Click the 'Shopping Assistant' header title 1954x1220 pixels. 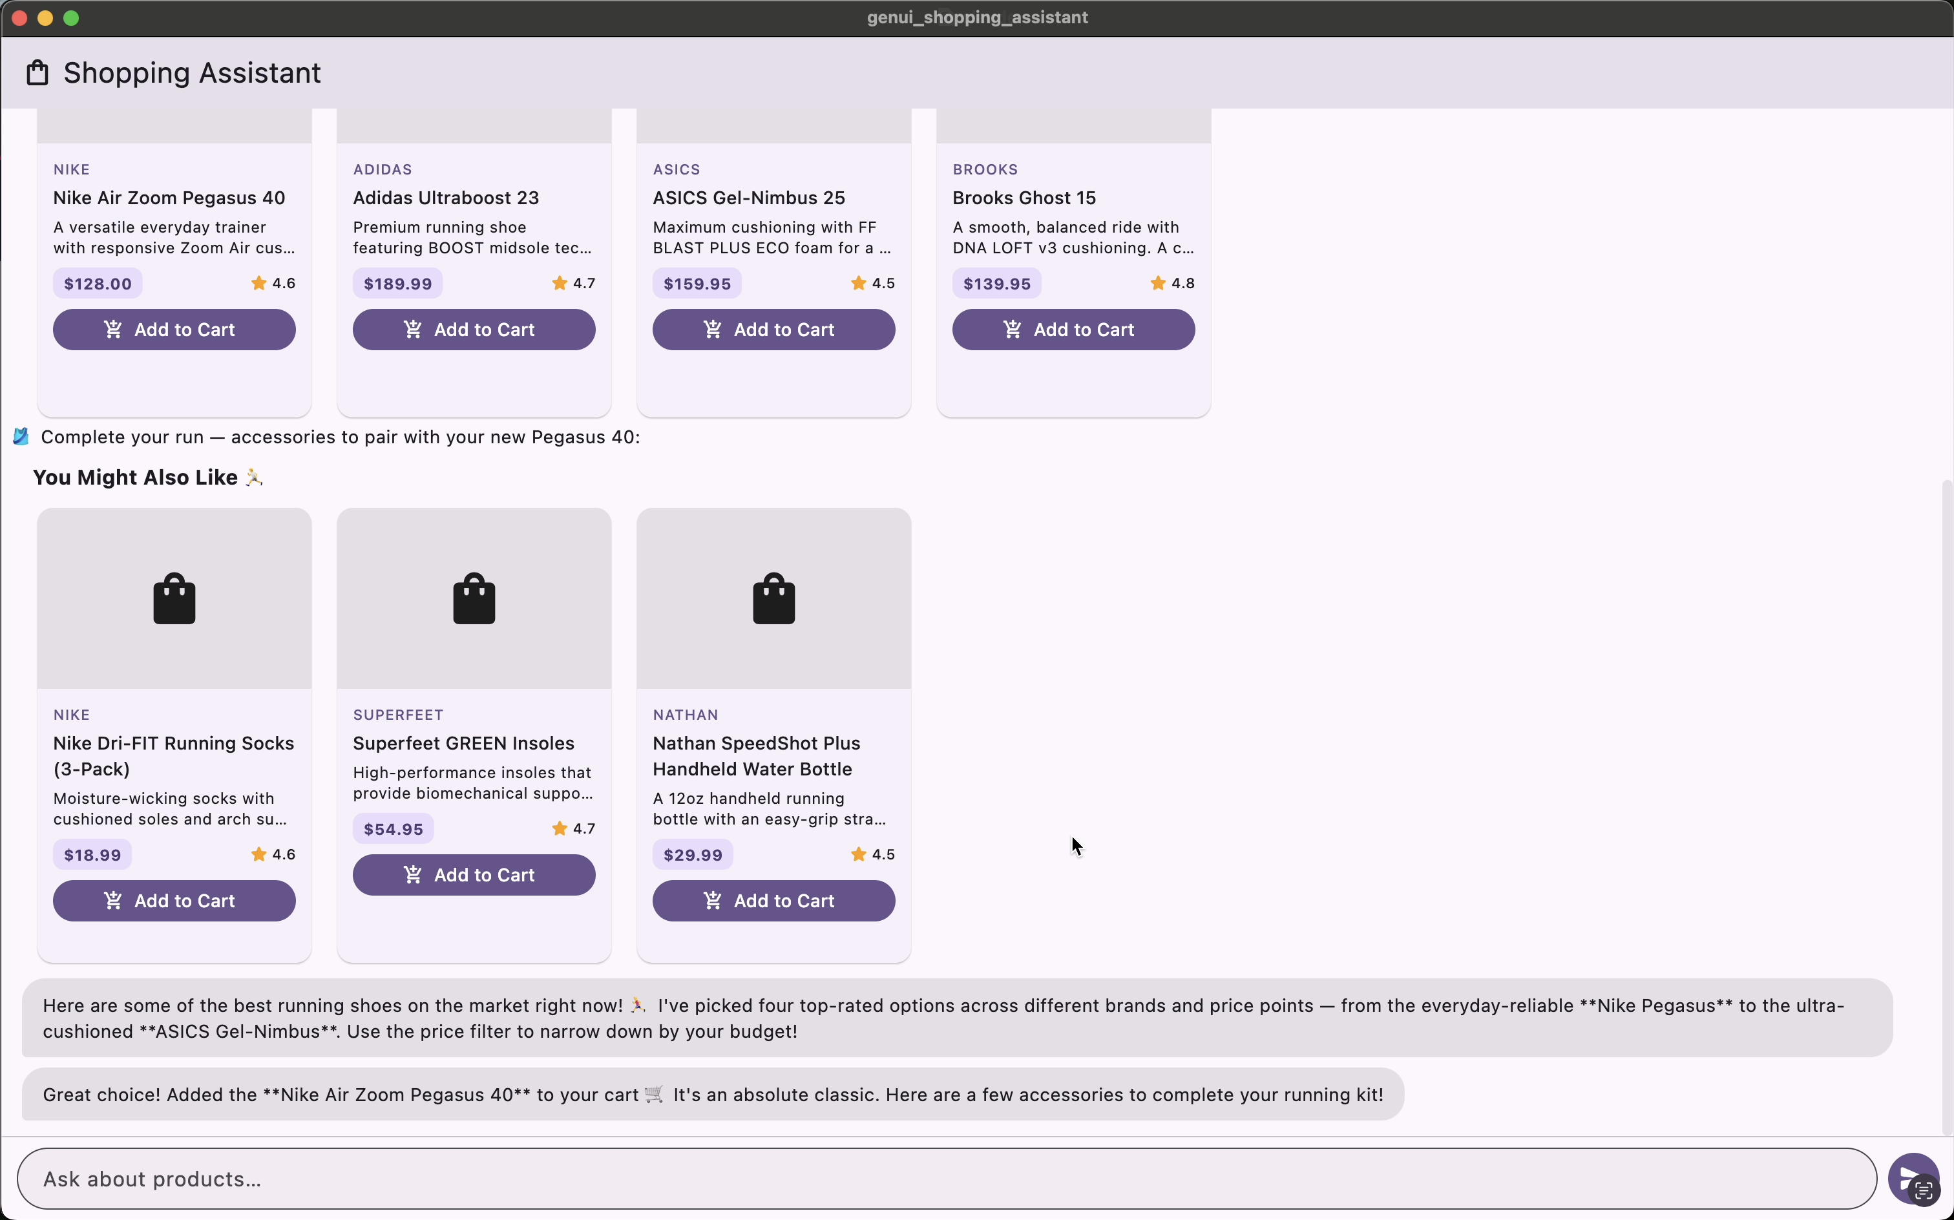(192, 72)
